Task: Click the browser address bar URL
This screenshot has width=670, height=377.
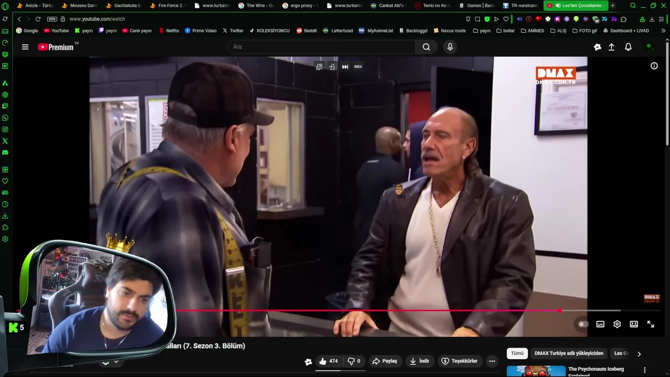Action: point(97,19)
